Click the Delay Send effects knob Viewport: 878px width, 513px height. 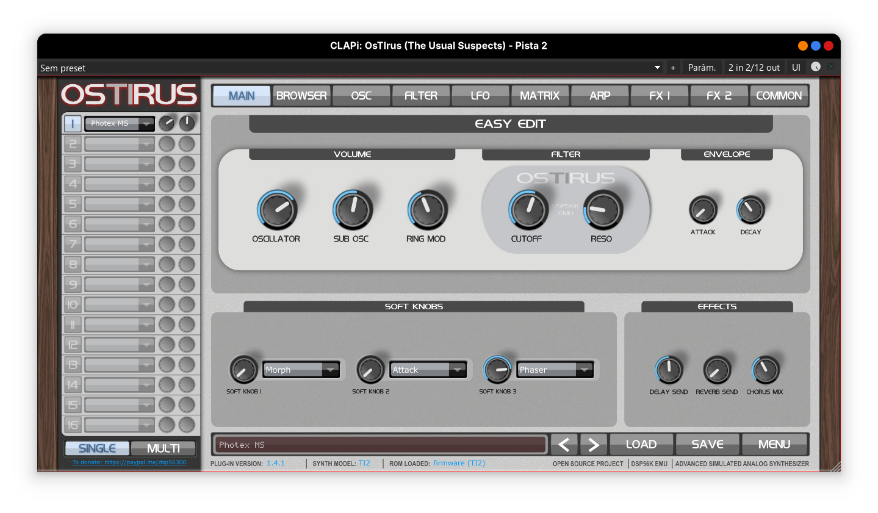(x=669, y=370)
